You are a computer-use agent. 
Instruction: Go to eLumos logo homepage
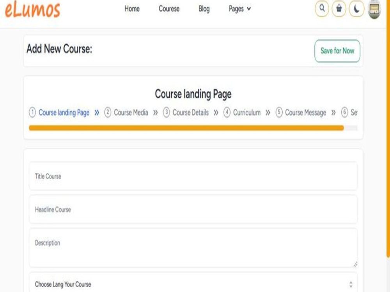(33, 10)
